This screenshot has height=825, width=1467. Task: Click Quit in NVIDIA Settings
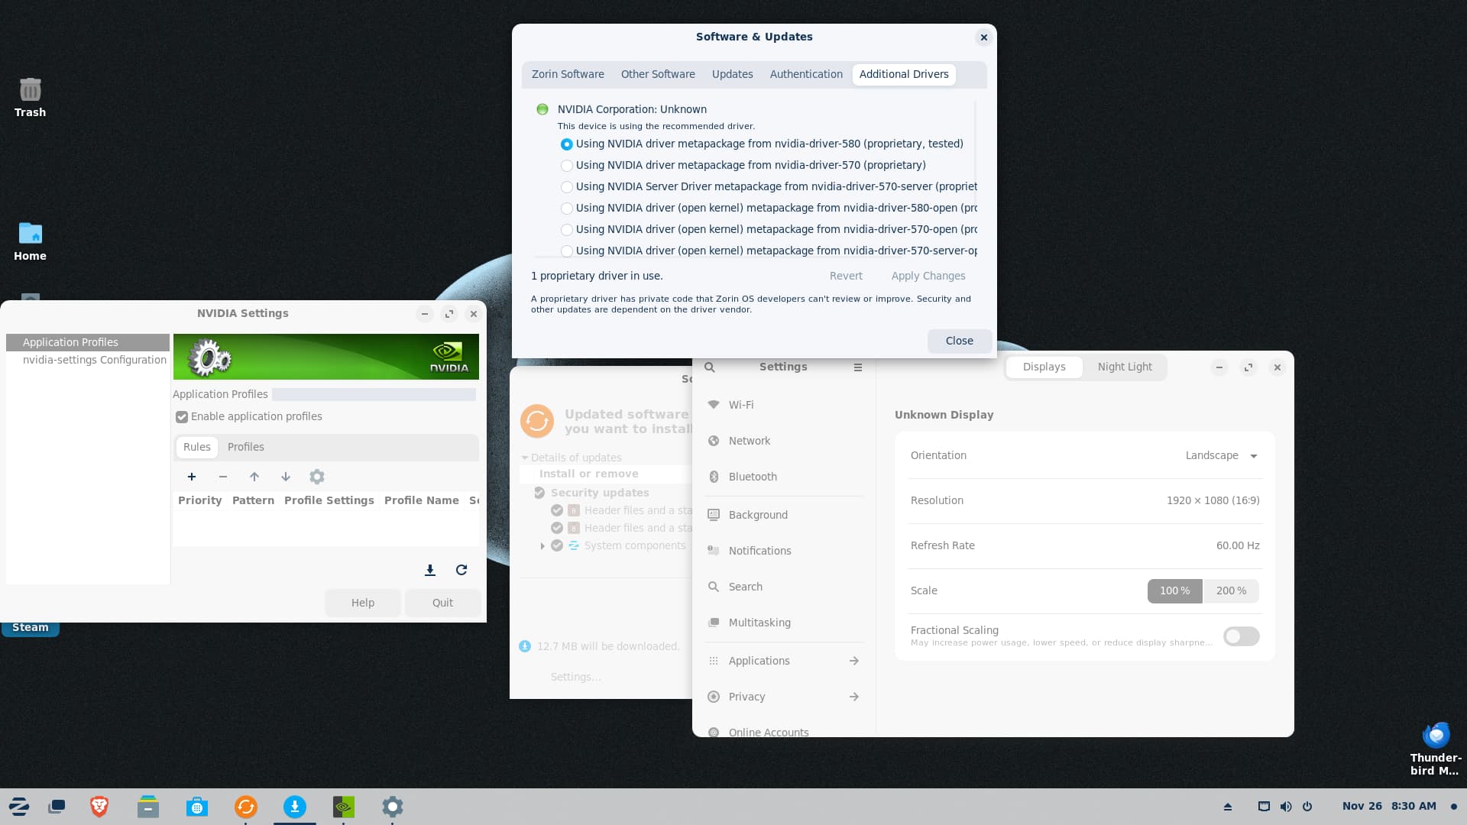[x=442, y=603]
